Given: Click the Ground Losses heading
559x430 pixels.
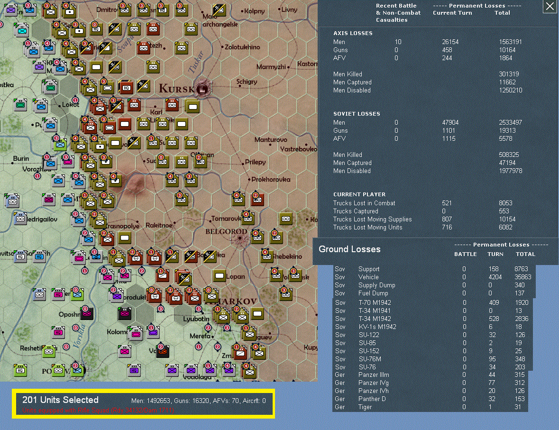Looking at the screenshot, I should (x=349, y=249).
